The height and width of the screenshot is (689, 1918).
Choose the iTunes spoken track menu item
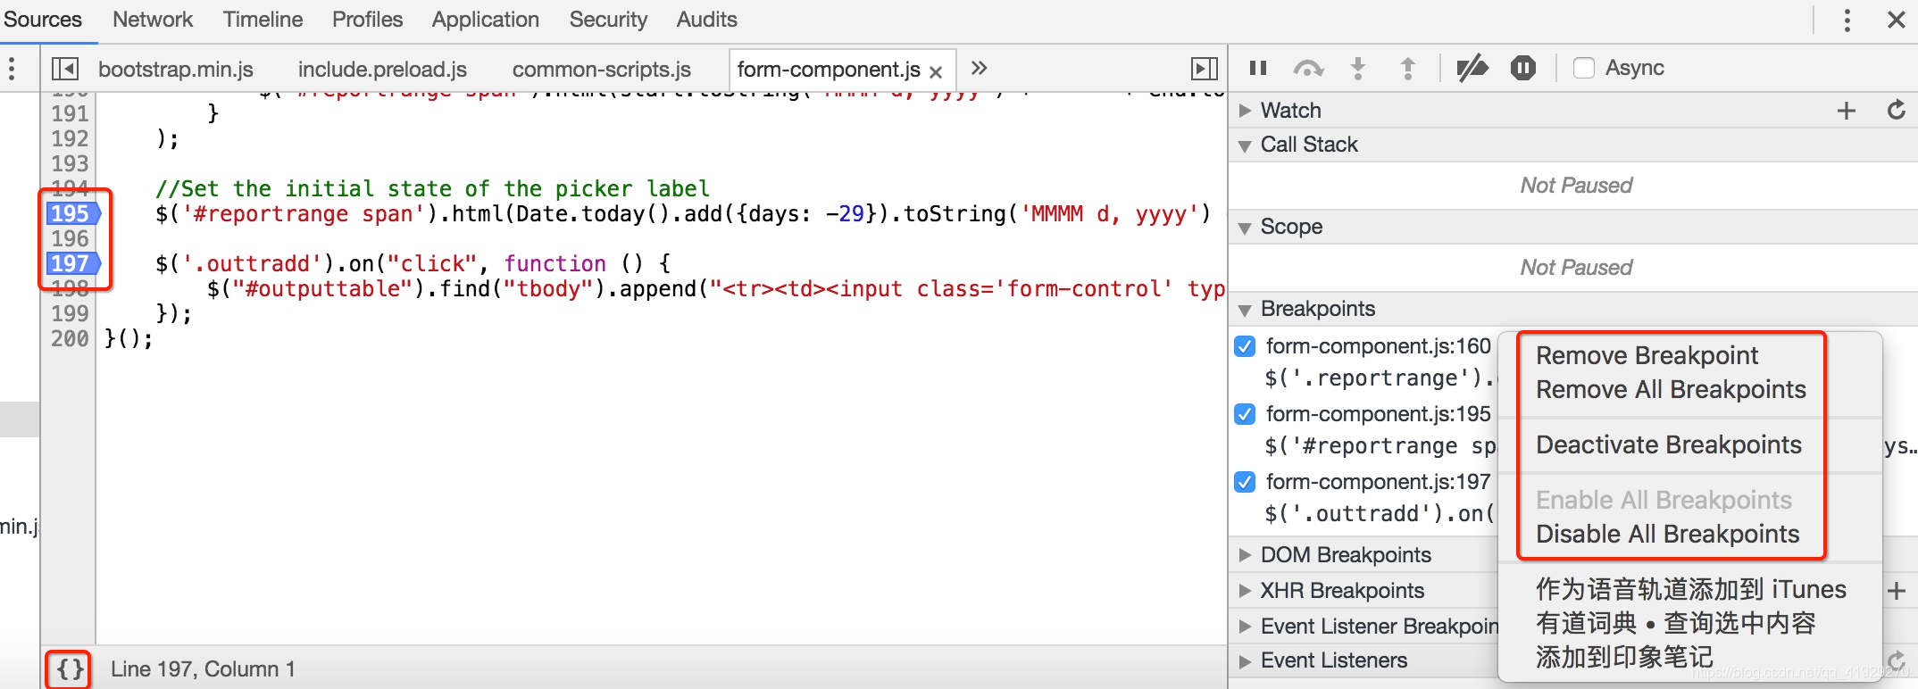(x=1690, y=590)
